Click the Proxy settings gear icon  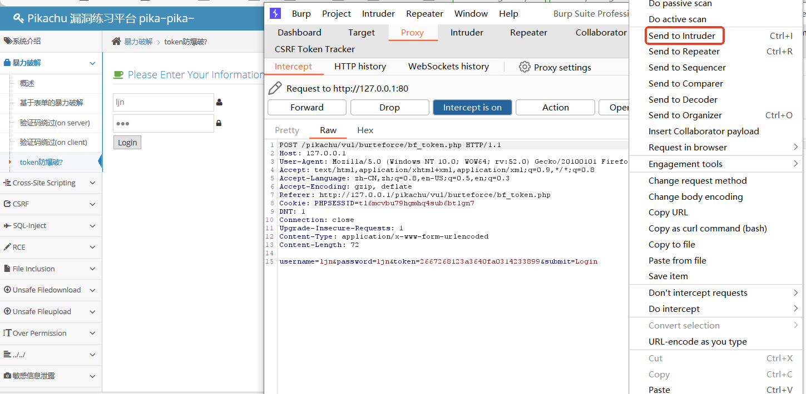click(x=524, y=67)
